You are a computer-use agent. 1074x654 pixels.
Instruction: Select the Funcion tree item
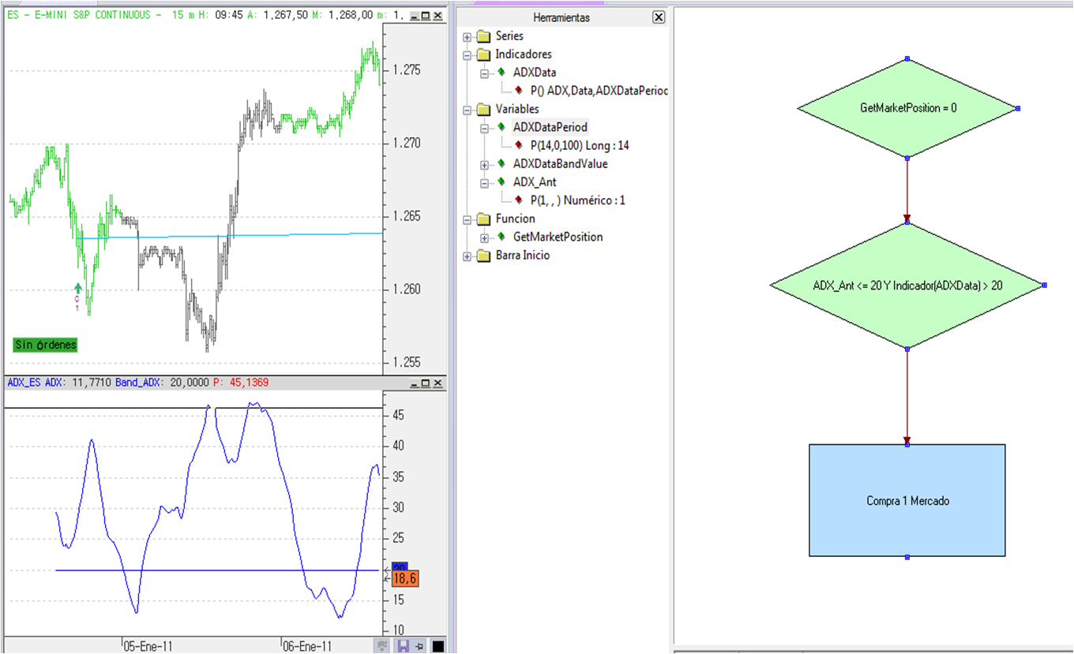515,219
